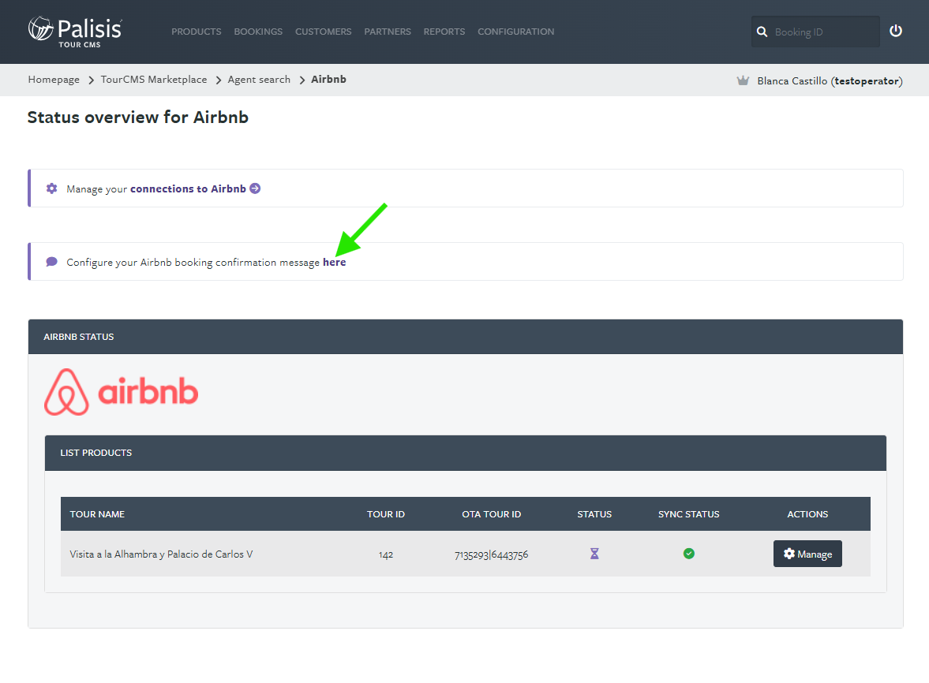The width and height of the screenshot is (929, 683).
Task: Click the crown icon beside Blanca Castillo
Action: coord(743,80)
